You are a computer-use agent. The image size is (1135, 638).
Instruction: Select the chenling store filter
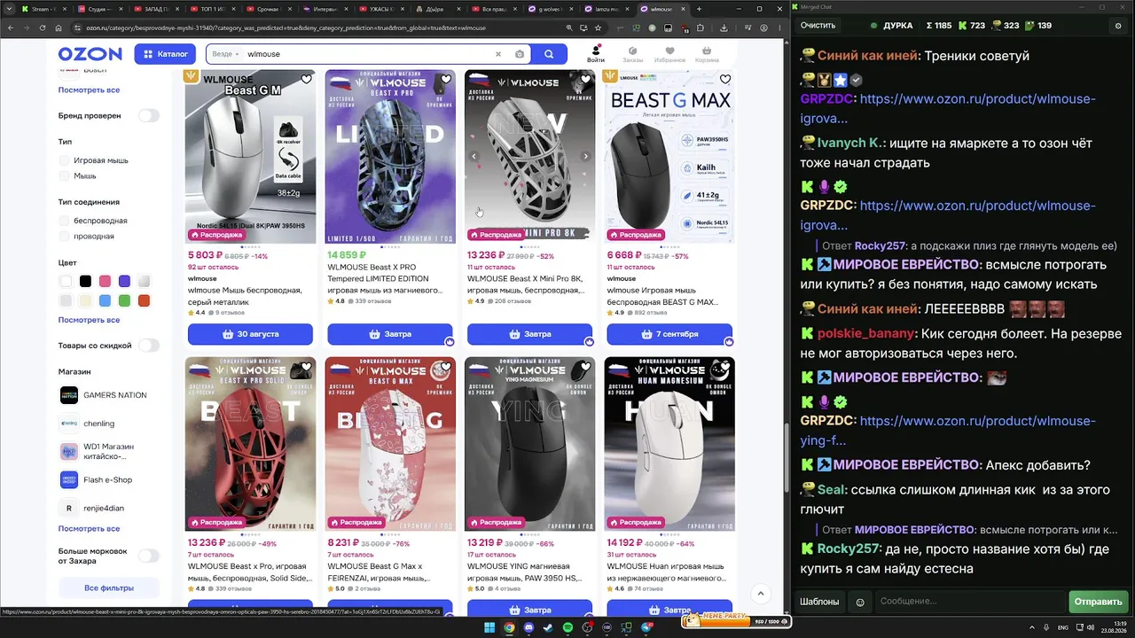point(87,424)
